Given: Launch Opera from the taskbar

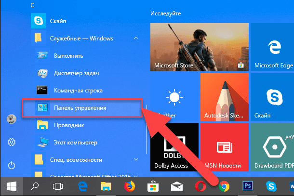Looking at the screenshot, I should pos(200,186).
